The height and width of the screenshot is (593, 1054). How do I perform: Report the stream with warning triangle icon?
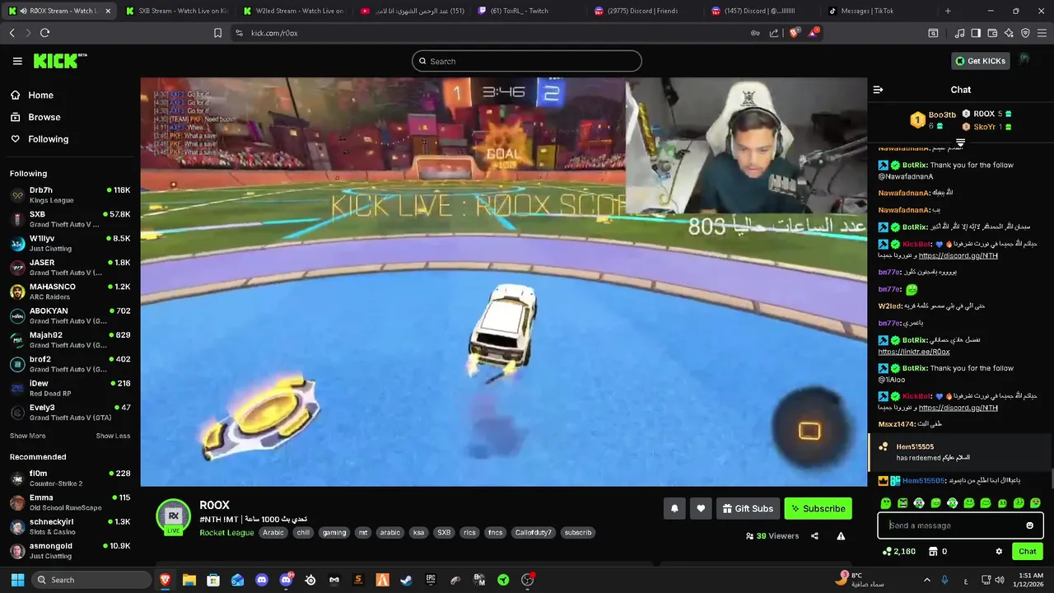tap(841, 536)
